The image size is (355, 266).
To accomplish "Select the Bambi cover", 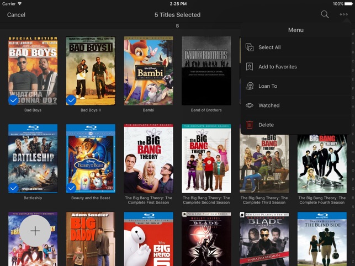I will (x=149, y=71).
